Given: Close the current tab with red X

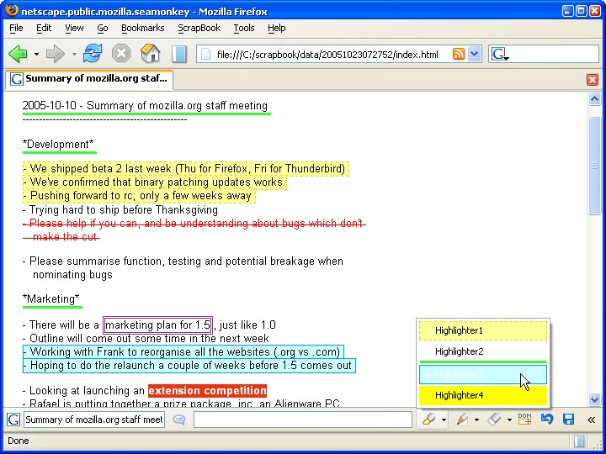Looking at the screenshot, I should 592,80.
